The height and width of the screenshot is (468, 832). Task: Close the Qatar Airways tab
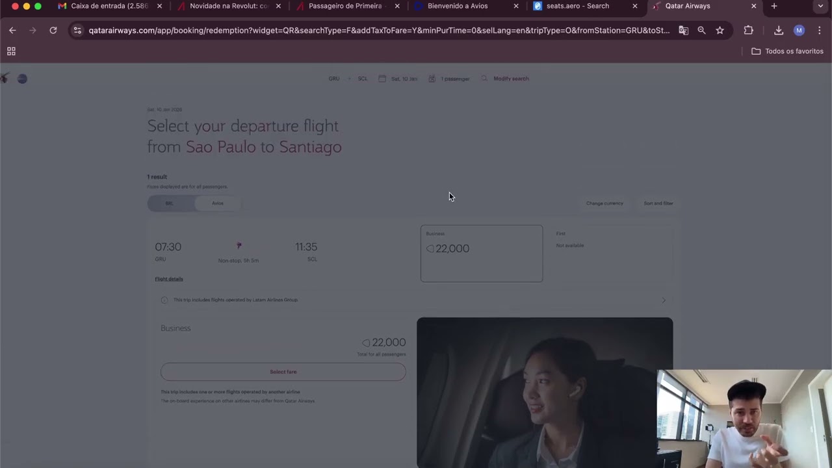(754, 6)
